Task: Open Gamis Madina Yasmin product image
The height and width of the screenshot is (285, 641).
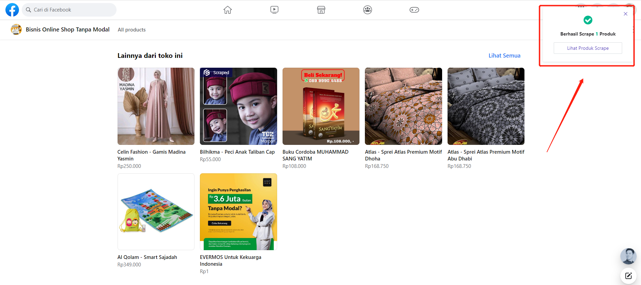Action: point(156,106)
